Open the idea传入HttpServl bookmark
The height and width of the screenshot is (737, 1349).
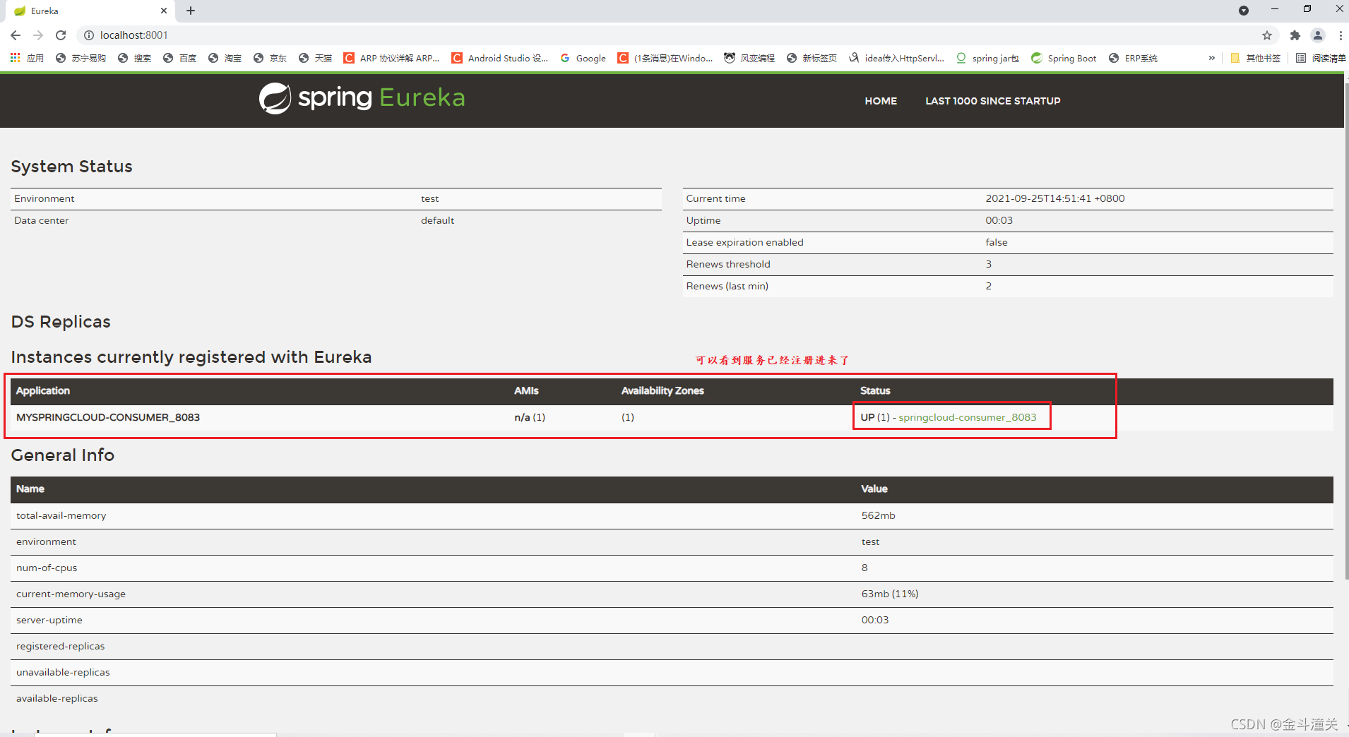[897, 58]
